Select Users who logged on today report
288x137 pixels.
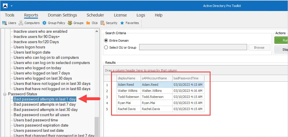click(x=37, y=68)
